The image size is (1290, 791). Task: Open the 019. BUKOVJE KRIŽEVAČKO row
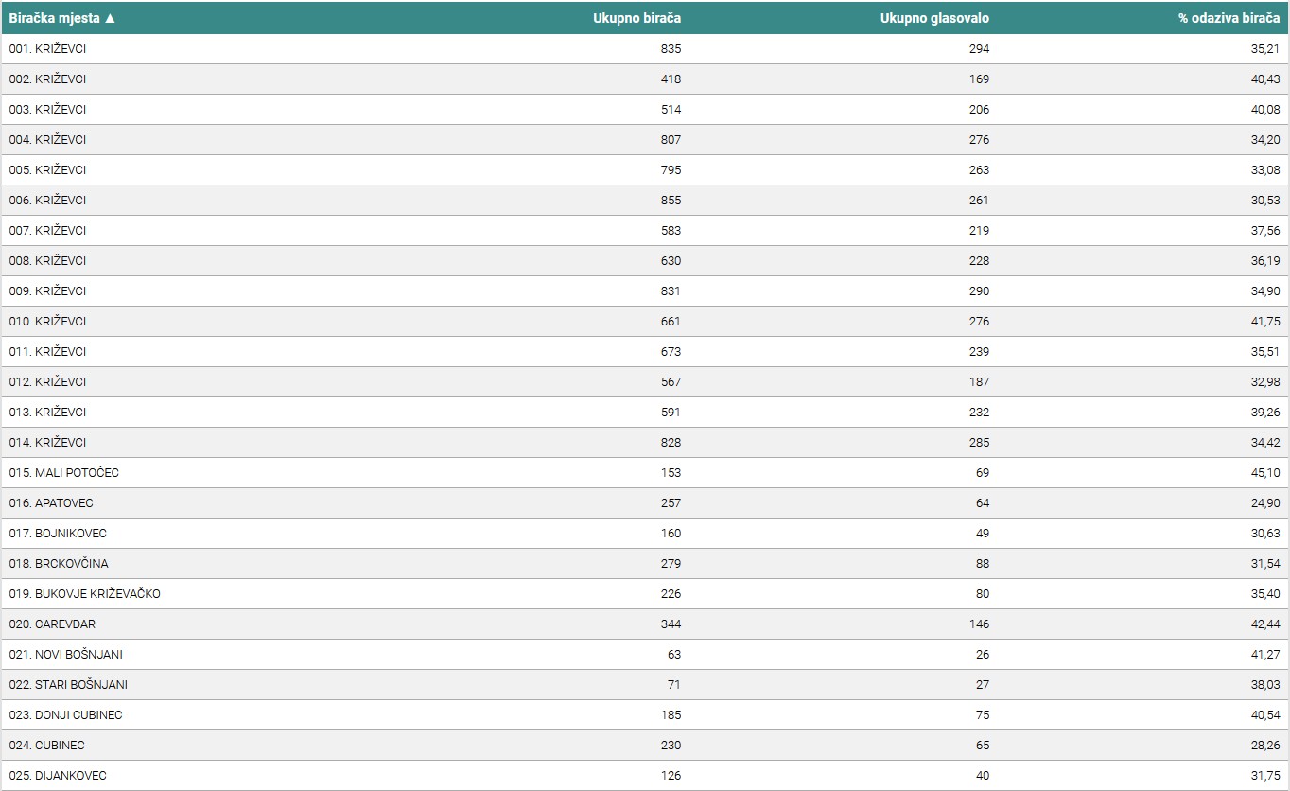click(84, 593)
